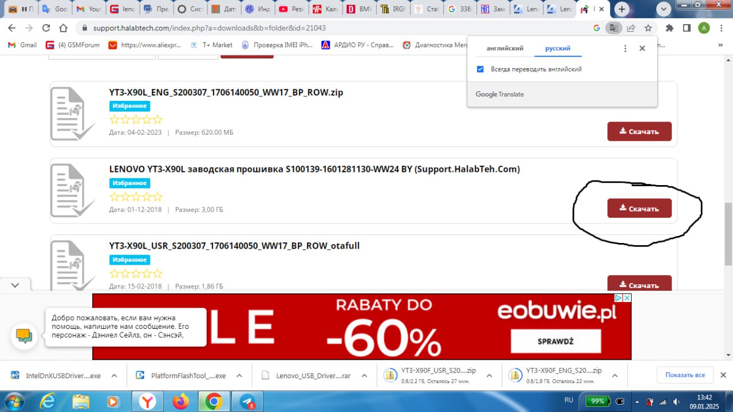
Task: Open Internet Explorer from taskbar
Action: (x=48, y=401)
